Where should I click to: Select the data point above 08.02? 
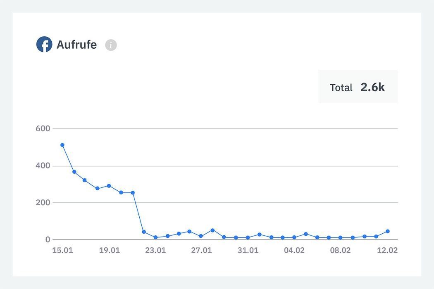[x=341, y=237]
